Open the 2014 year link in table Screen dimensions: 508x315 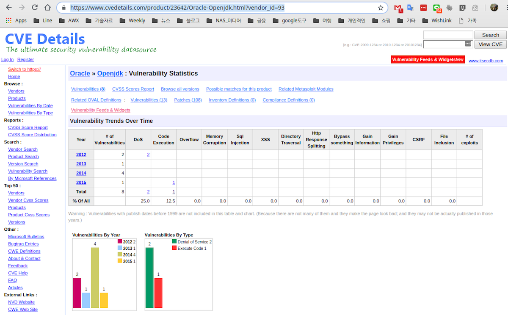coord(81,173)
